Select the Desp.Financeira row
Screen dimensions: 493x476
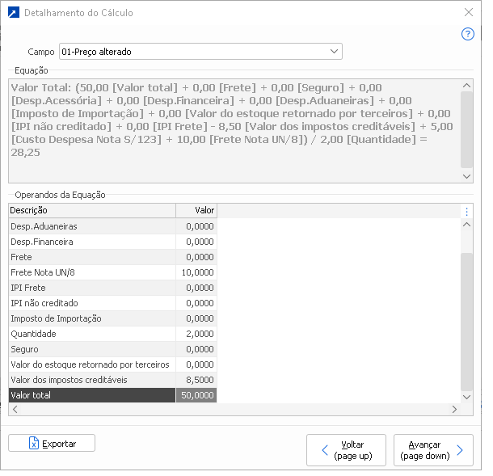[112, 242]
